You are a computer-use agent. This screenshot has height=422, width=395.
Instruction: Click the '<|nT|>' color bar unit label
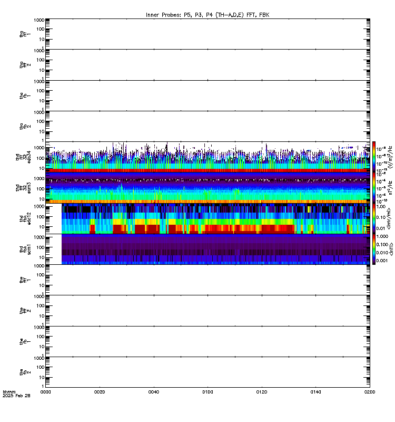click(391, 249)
